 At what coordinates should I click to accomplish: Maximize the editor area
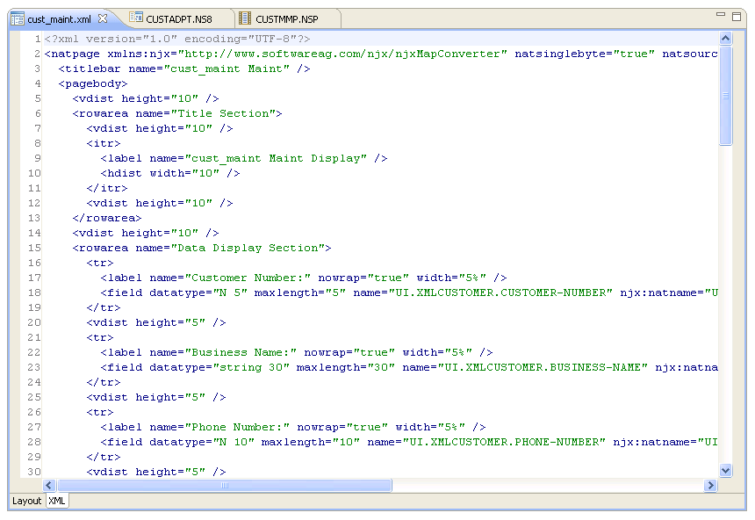[x=737, y=16]
